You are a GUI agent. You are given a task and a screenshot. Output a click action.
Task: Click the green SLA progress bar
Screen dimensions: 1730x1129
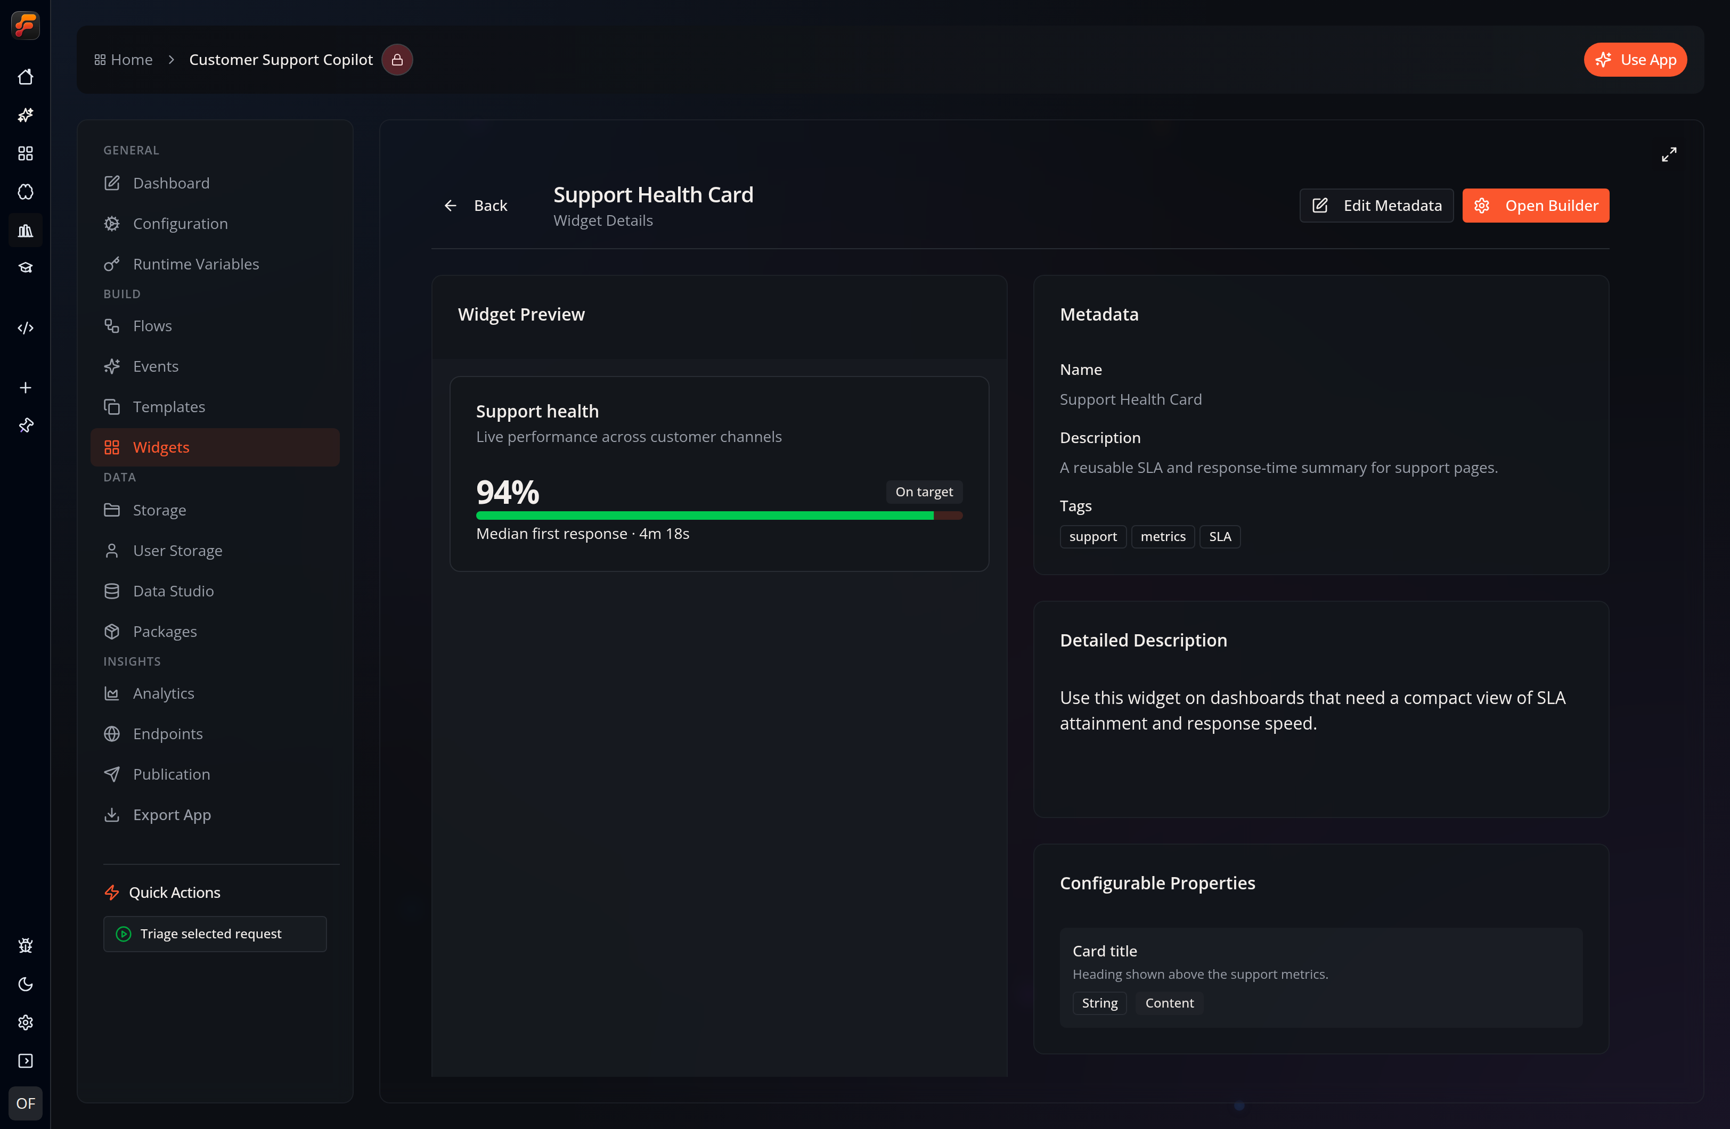tap(719, 516)
